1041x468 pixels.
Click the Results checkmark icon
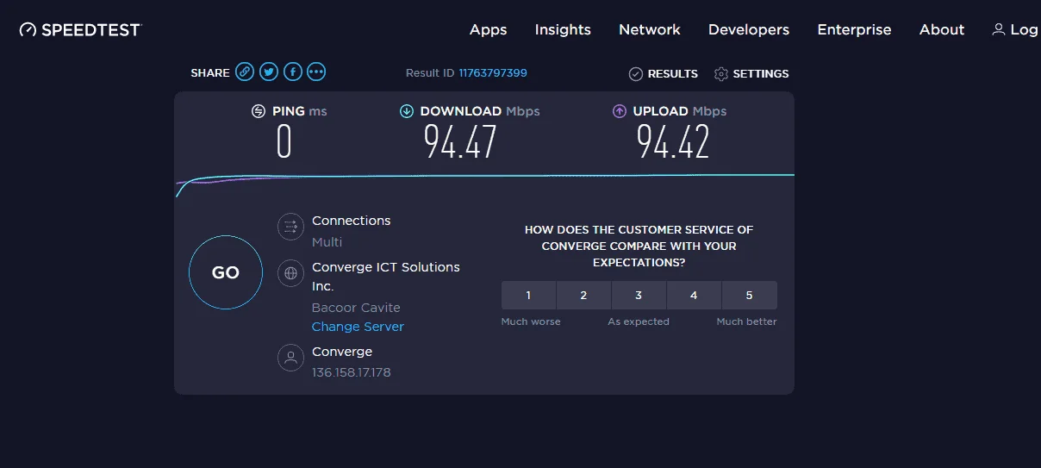tap(636, 74)
